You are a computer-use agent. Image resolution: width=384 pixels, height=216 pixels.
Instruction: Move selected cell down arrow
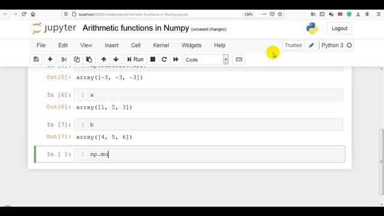click(x=116, y=59)
